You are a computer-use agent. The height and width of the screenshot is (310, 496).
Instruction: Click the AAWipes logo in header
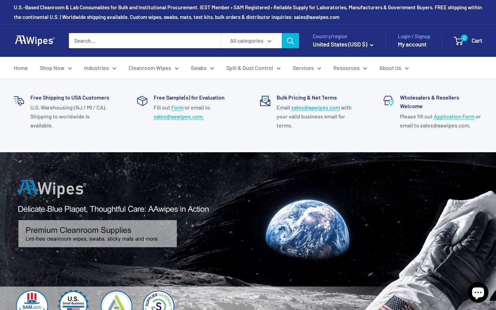pyautogui.click(x=34, y=41)
